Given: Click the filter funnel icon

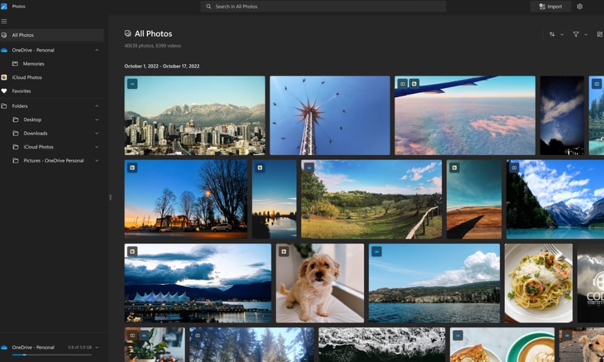Looking at the screenshot, I should [x=576, y=34].
